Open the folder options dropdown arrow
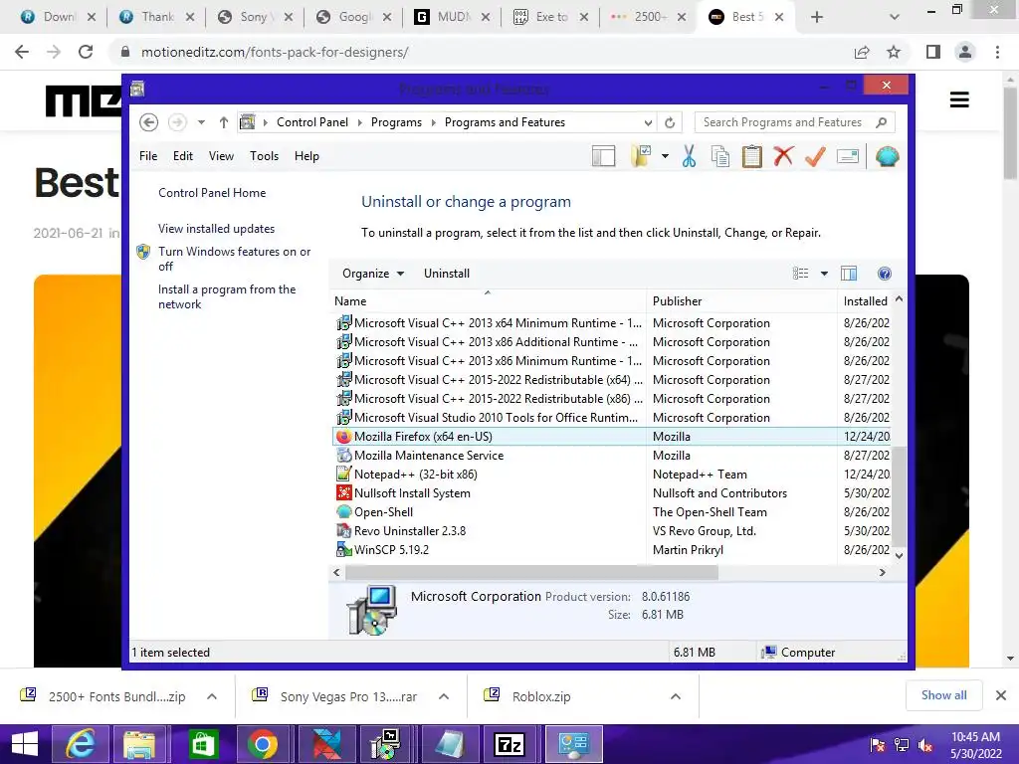The height and width of the screenshot is (764, 1019). [665, 156]
